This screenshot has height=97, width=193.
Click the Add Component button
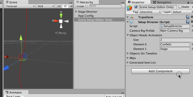click(160, 71)
